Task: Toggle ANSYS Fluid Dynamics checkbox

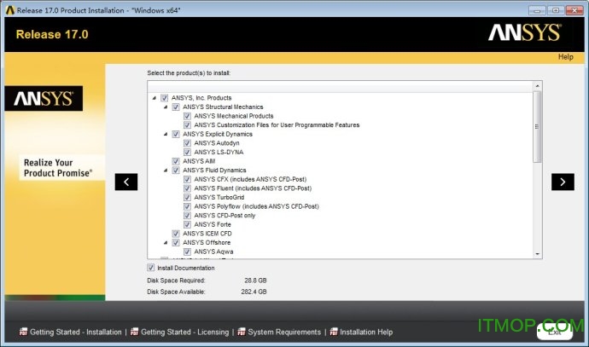Action: (x=176, y=171)
